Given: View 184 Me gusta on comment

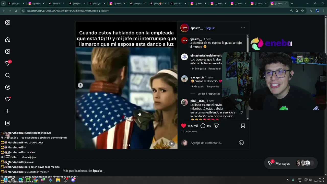Looking at the screenshot, I should (x=198, y=68).
